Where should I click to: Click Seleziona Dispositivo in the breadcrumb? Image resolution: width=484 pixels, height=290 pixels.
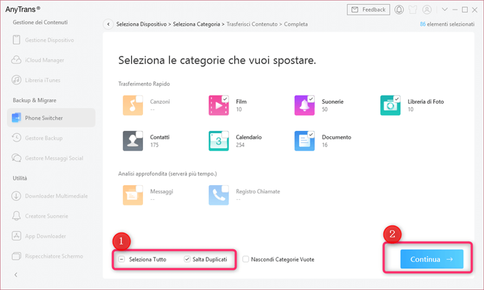(141, 24)
